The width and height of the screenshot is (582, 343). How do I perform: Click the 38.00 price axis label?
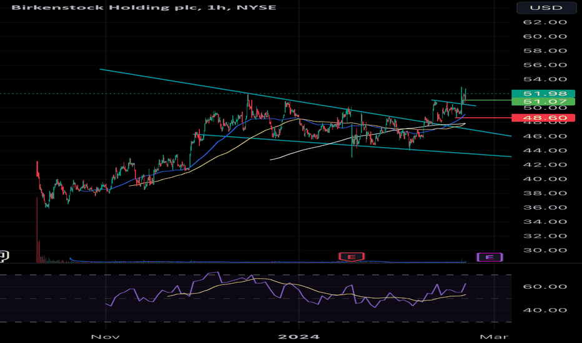[x=545, y=193]
